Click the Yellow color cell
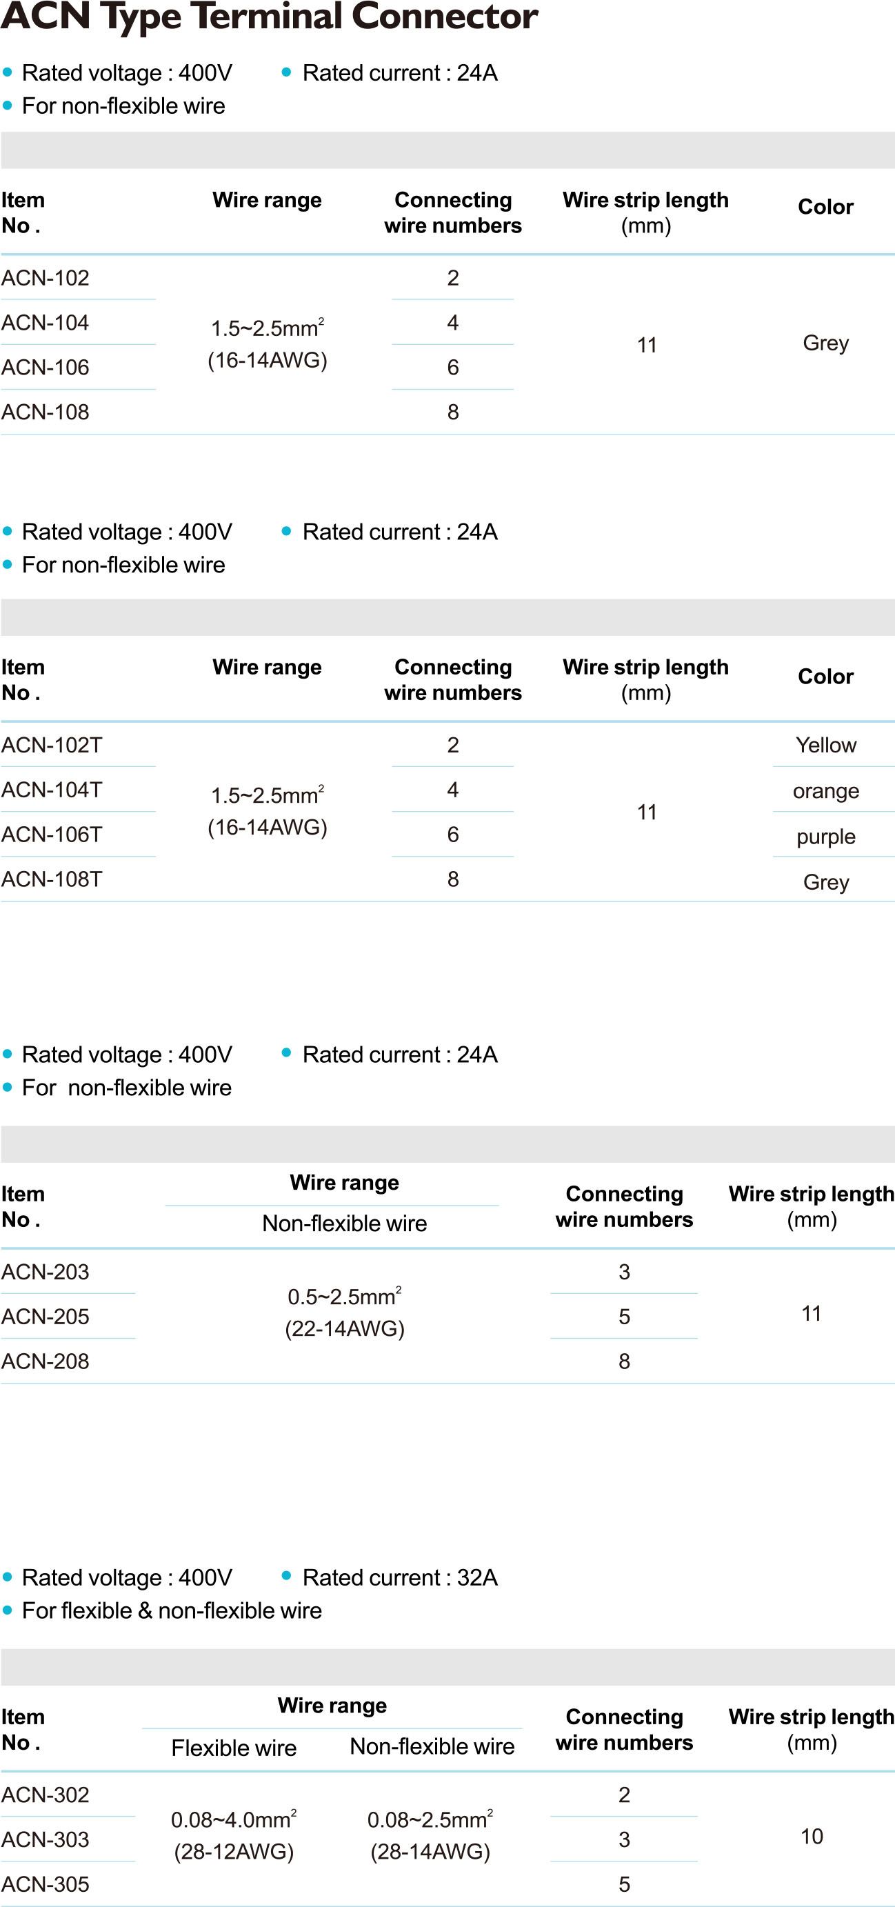Image resolution: width=895 pixels, height=1907 pixels. click(x=825, y=745)
